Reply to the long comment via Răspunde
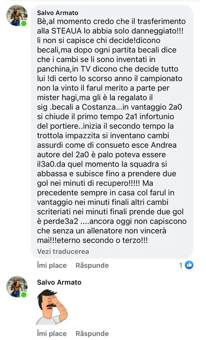Viewport: 206px width, 340px height. (92, 265)
